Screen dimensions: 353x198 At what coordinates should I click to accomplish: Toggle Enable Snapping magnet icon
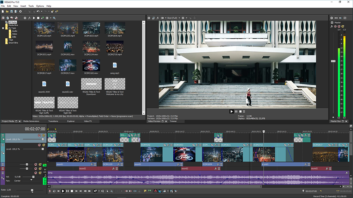coord(155,191)
